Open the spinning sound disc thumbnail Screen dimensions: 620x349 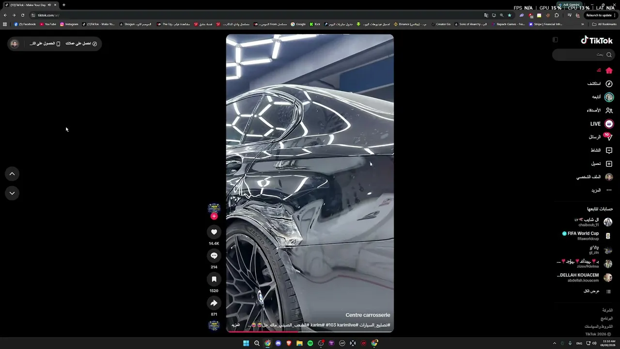tap(214, 325)
